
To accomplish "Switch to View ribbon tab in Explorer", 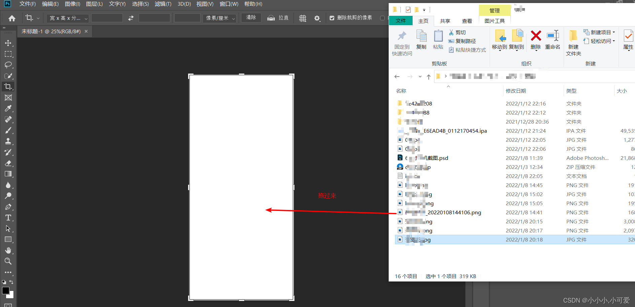I will [x=467, y=21].
